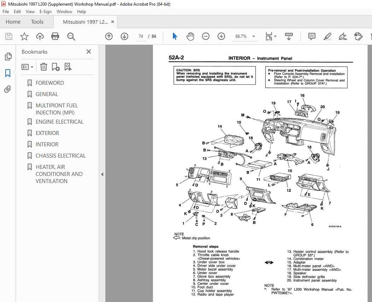This screenshot has height=302, width=372.
Task: Open the Window menu
Action: (64, 11)
